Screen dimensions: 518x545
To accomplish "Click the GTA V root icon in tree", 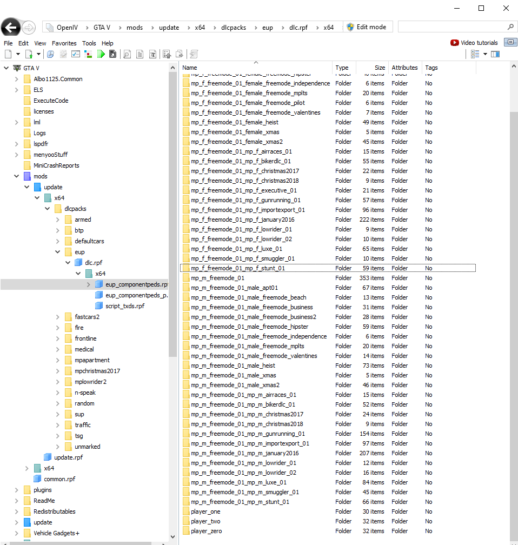I will pyautogui.click(x=17, y=68).
